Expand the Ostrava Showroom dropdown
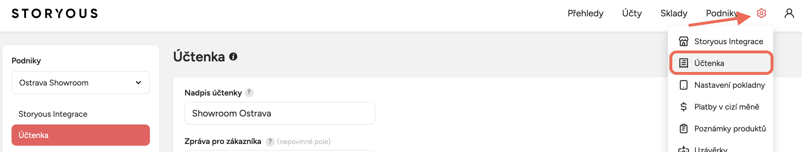This screenshot has width=802, height=152. click(x=81, y=83)
